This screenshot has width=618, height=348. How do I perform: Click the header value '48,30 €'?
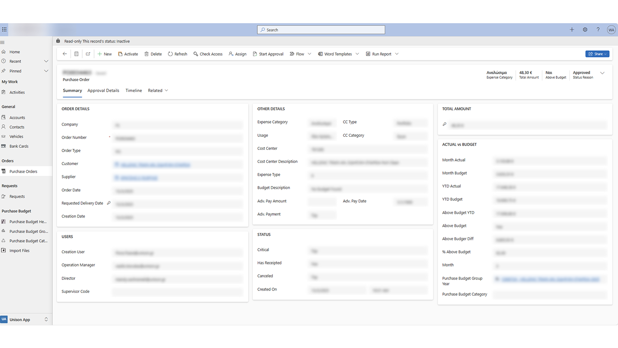[526, 72]
